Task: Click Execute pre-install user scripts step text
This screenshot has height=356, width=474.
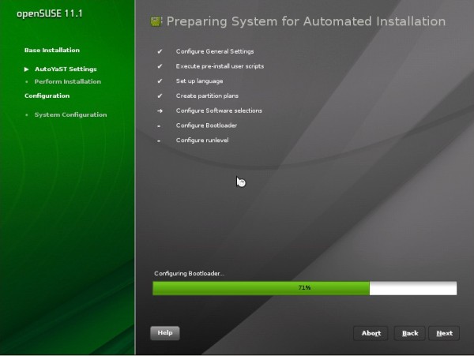Action: [x=220, y=66]
